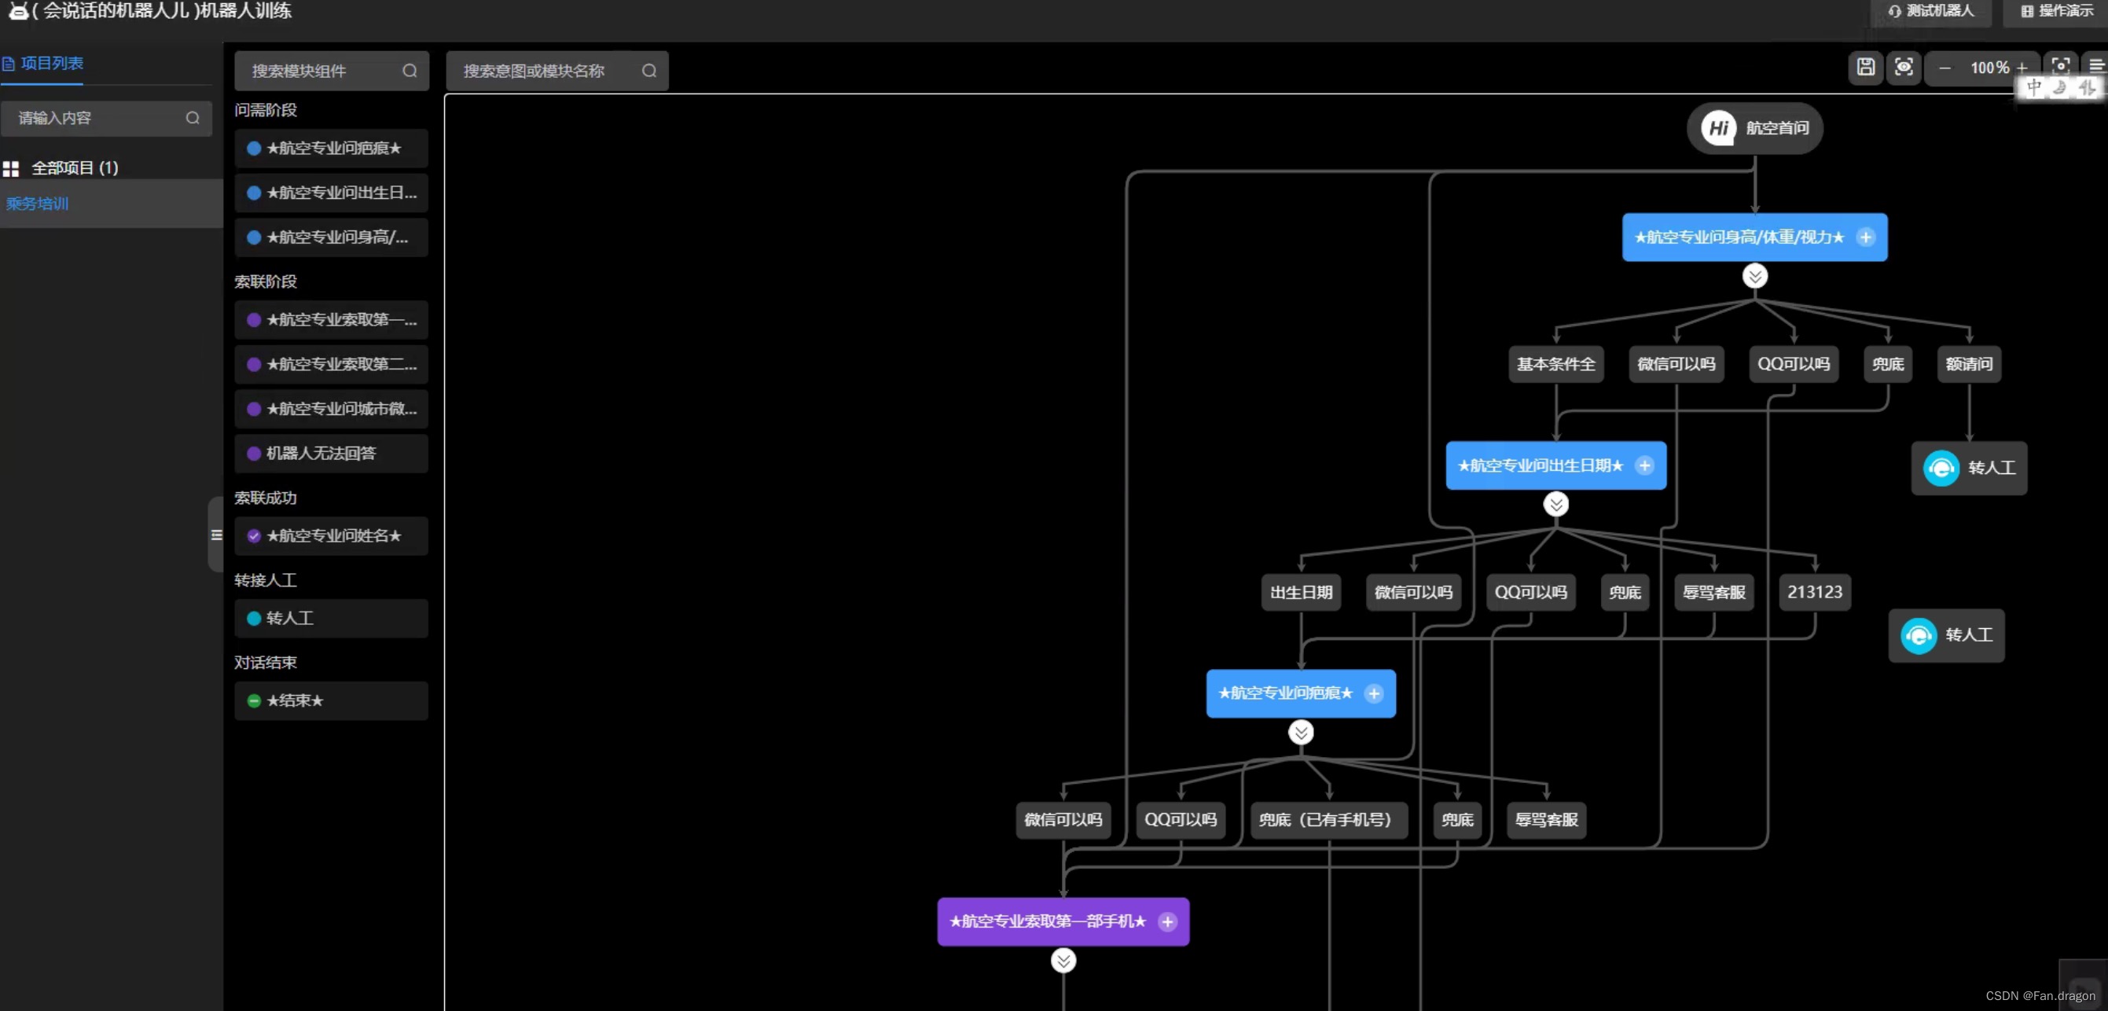Image resolution: width=2108 pixels, height=1011 pixels.
Task: Click the 操作演示 button
Action: click(x=2056, y=12)
